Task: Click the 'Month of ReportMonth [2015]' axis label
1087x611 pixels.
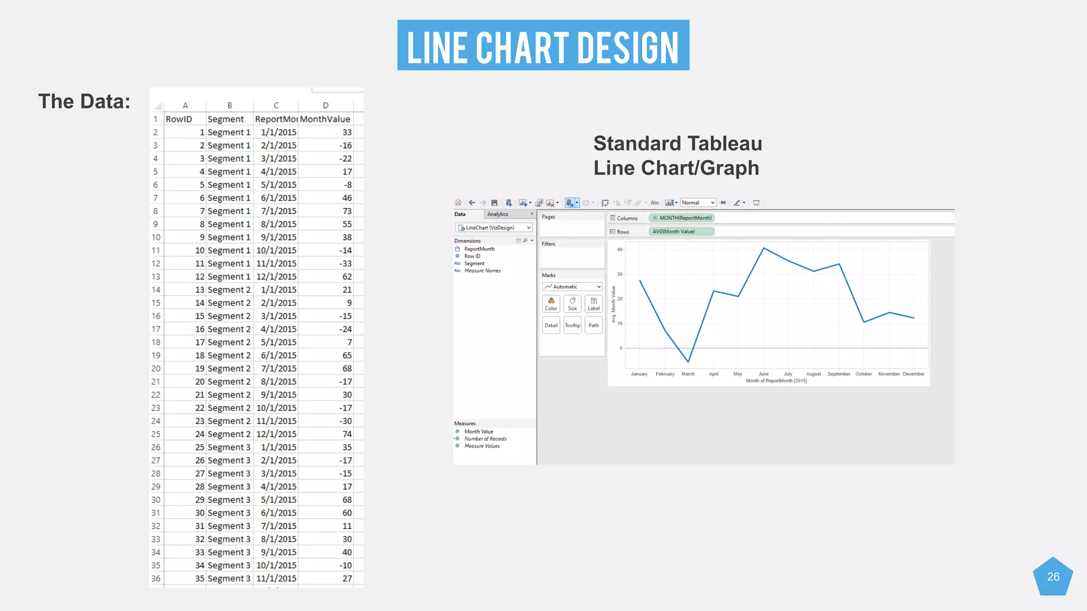Action: [x=777, y=381]
